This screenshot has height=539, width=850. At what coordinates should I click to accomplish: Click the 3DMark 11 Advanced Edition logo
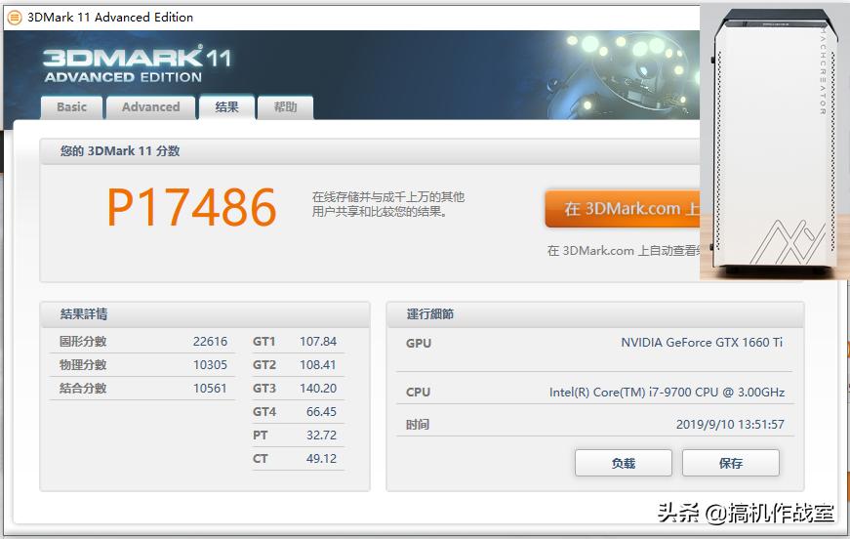pyautogui.click(x=138, y=65)
